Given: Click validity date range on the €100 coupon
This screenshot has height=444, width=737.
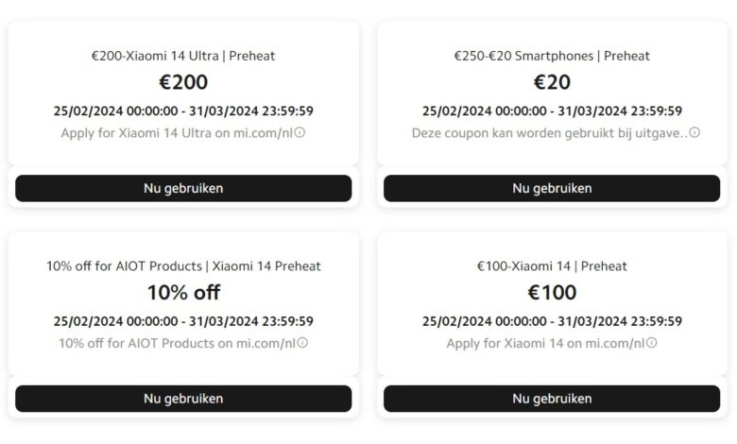Looking at the screenshot, I should click(552, 321).
